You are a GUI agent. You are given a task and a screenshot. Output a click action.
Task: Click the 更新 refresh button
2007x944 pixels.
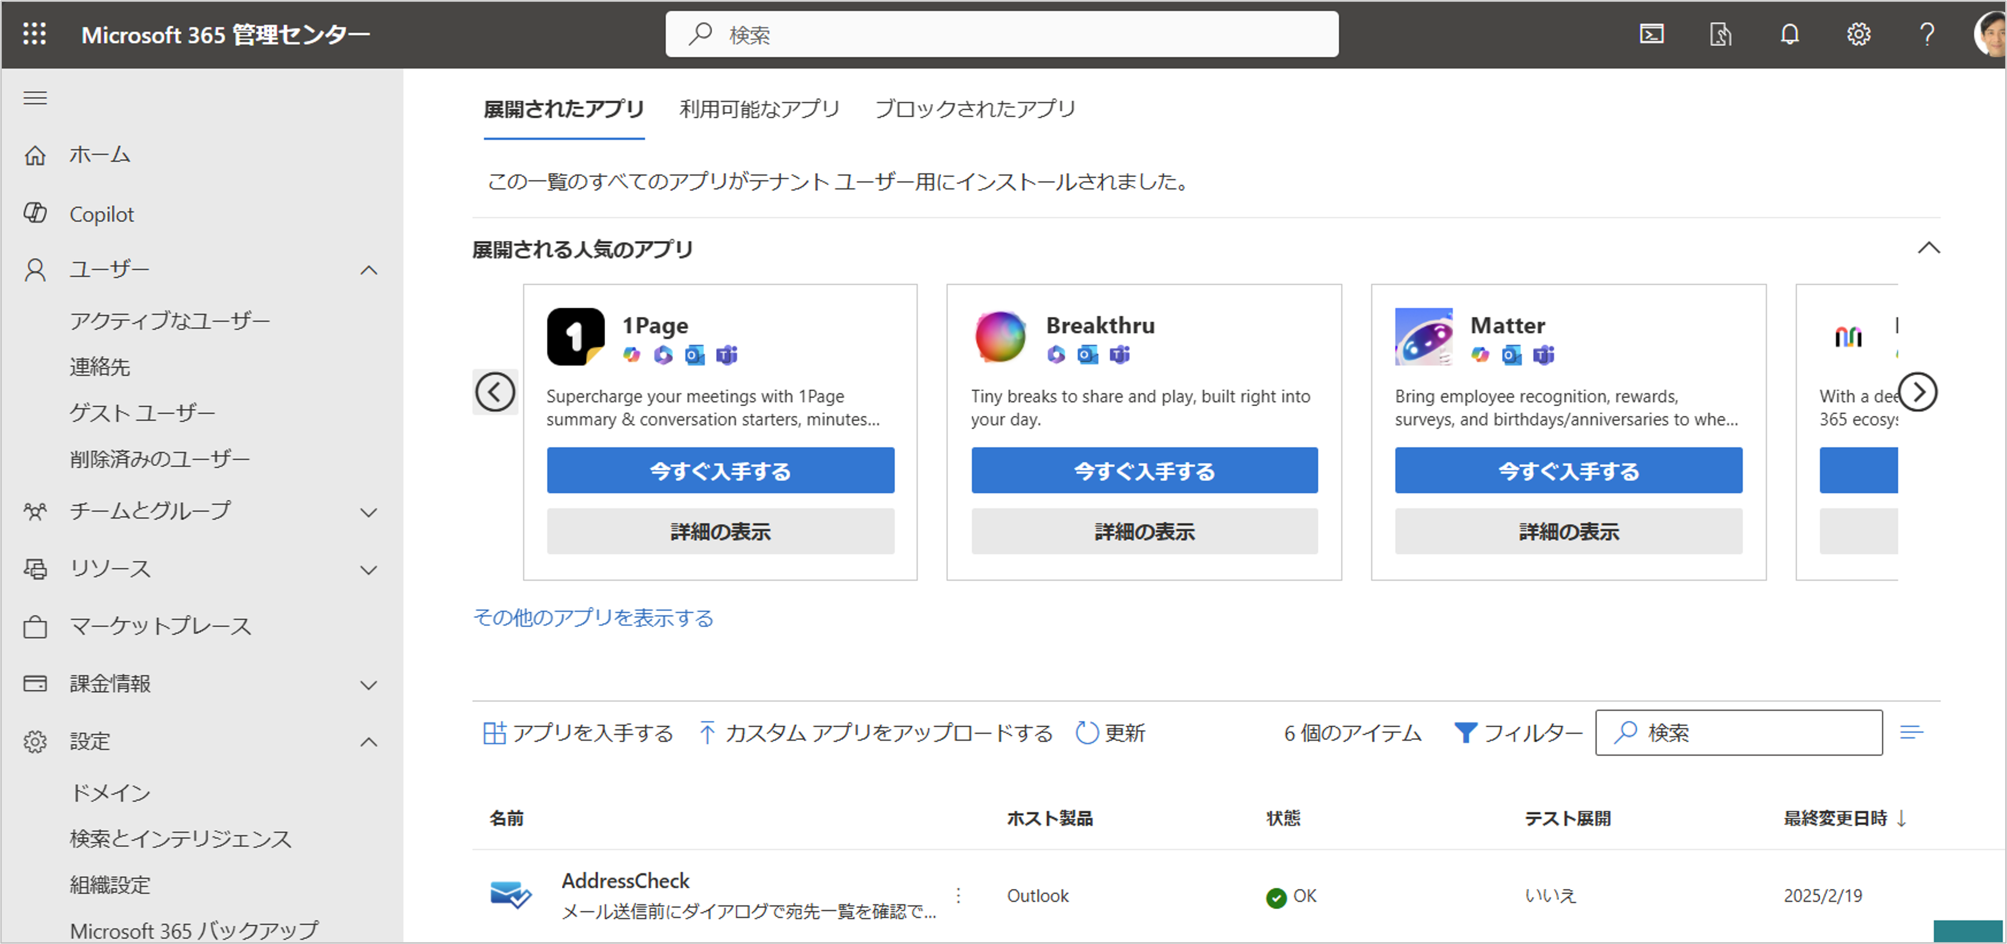(1110, 733)
